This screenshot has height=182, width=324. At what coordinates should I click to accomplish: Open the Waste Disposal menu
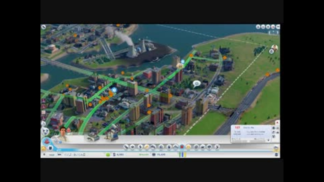tap(169, 147)
